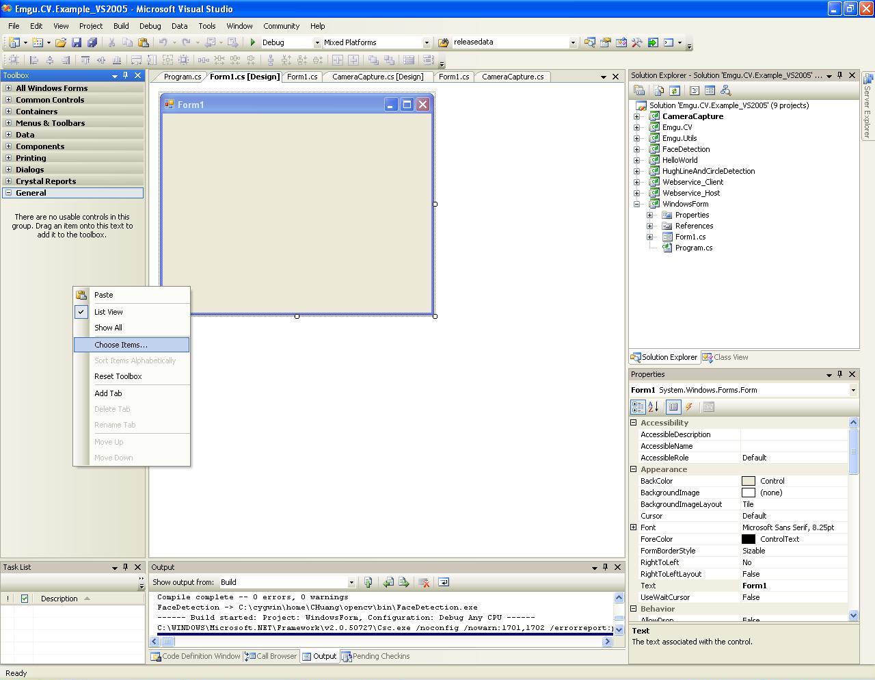
Task: Expand the Common Controls toolbox group
Action: (8, 100)
